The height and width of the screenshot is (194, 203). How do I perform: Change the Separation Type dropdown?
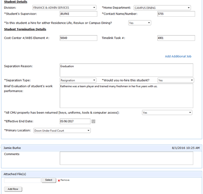[78, 80]
